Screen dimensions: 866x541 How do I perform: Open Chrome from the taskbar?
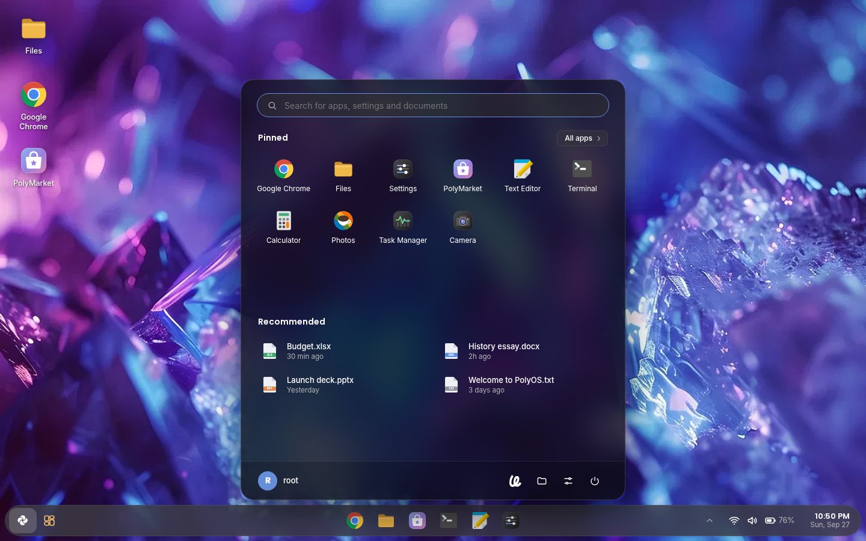pyautogui.click(x=355, y=521)
